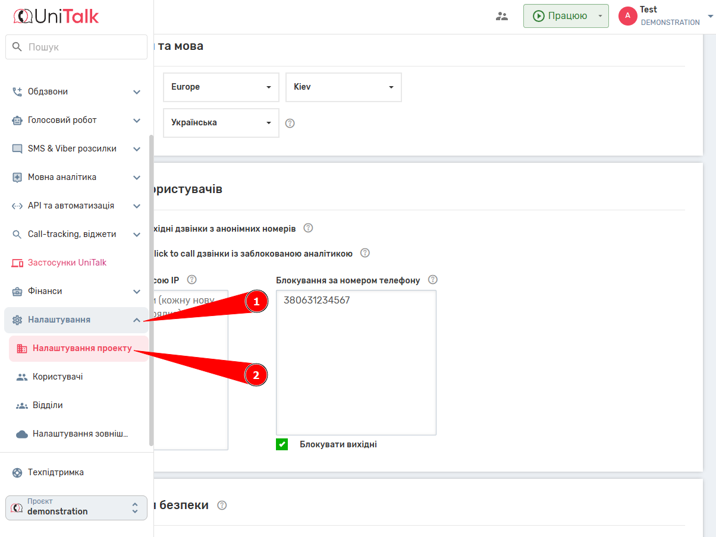Click the users group icon in header
The image size is (716, 537).
pos(502,16)
